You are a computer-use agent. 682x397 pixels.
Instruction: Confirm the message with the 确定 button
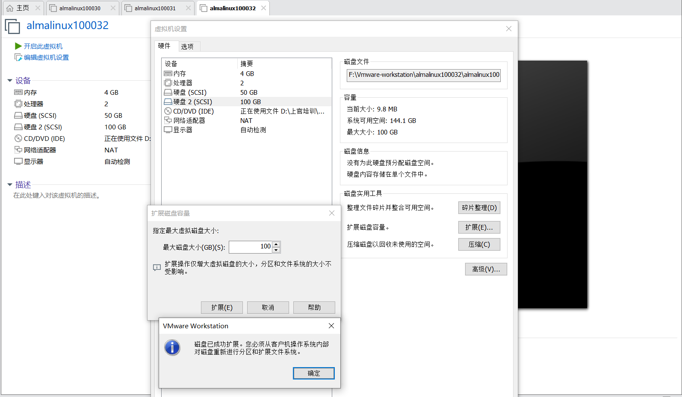coord(314,373)
